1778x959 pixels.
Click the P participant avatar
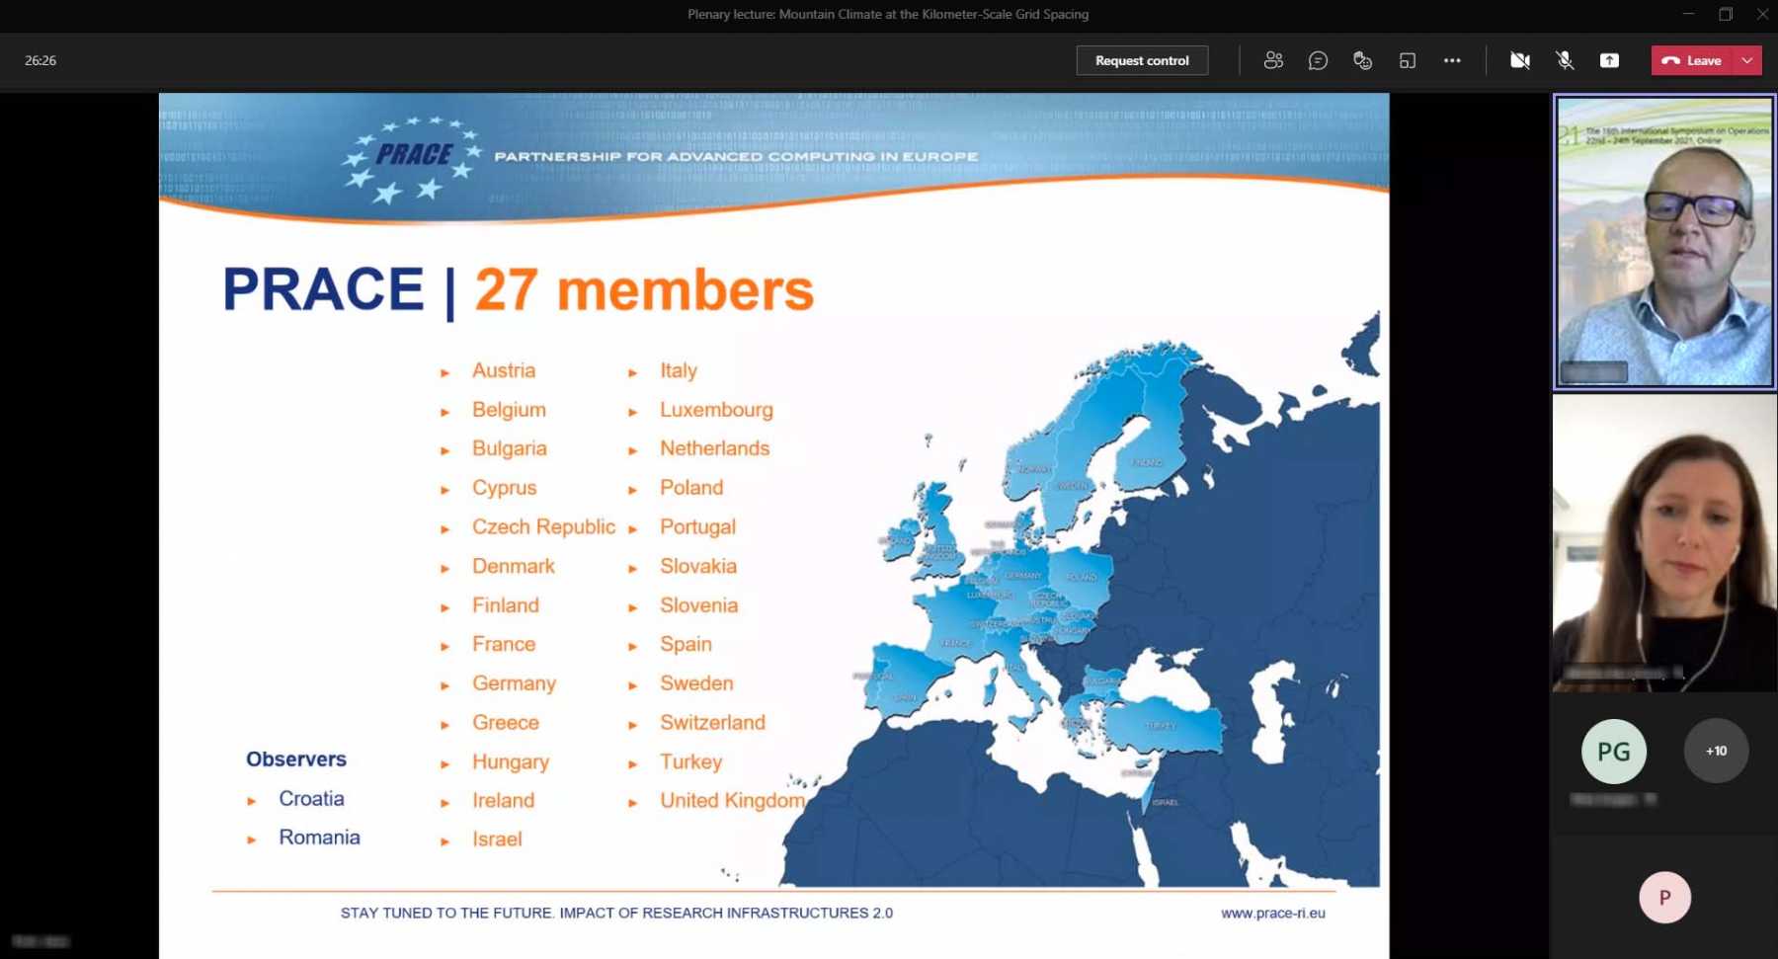click(1664, 898)
